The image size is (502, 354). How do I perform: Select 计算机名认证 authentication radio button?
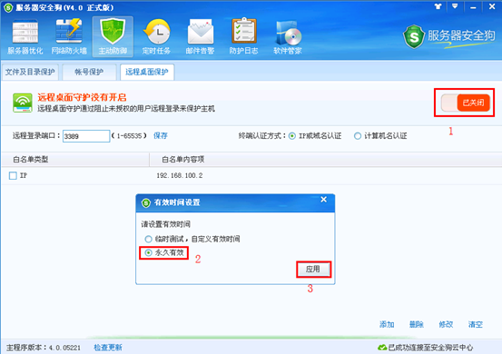(358, 136)
